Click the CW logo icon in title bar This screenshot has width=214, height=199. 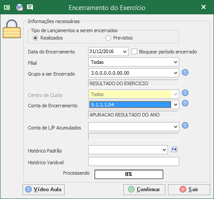pyautogui.click(x=7, y=7)
